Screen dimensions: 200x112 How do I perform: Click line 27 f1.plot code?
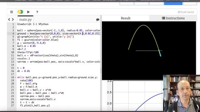pyautogui.click(x=35, y=105)
